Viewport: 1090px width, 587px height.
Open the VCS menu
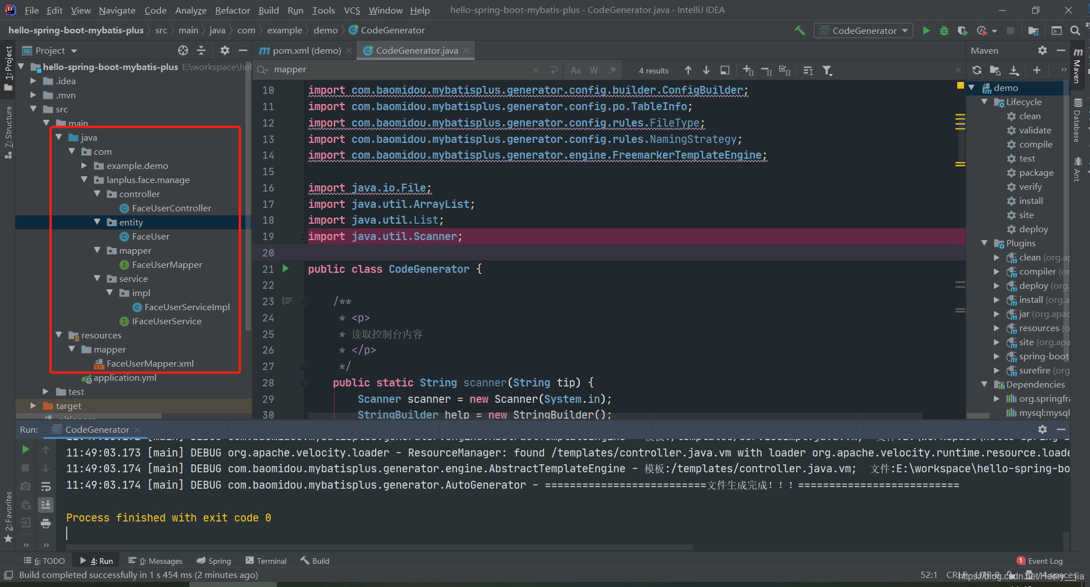point(352,10)
